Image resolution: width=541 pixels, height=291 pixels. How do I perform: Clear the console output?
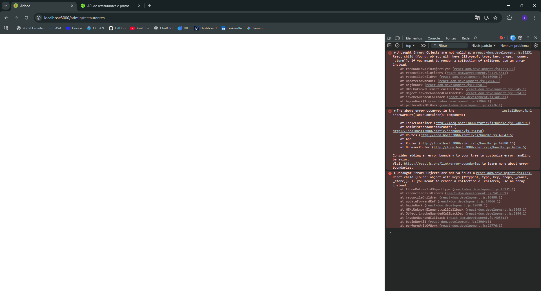397,45
